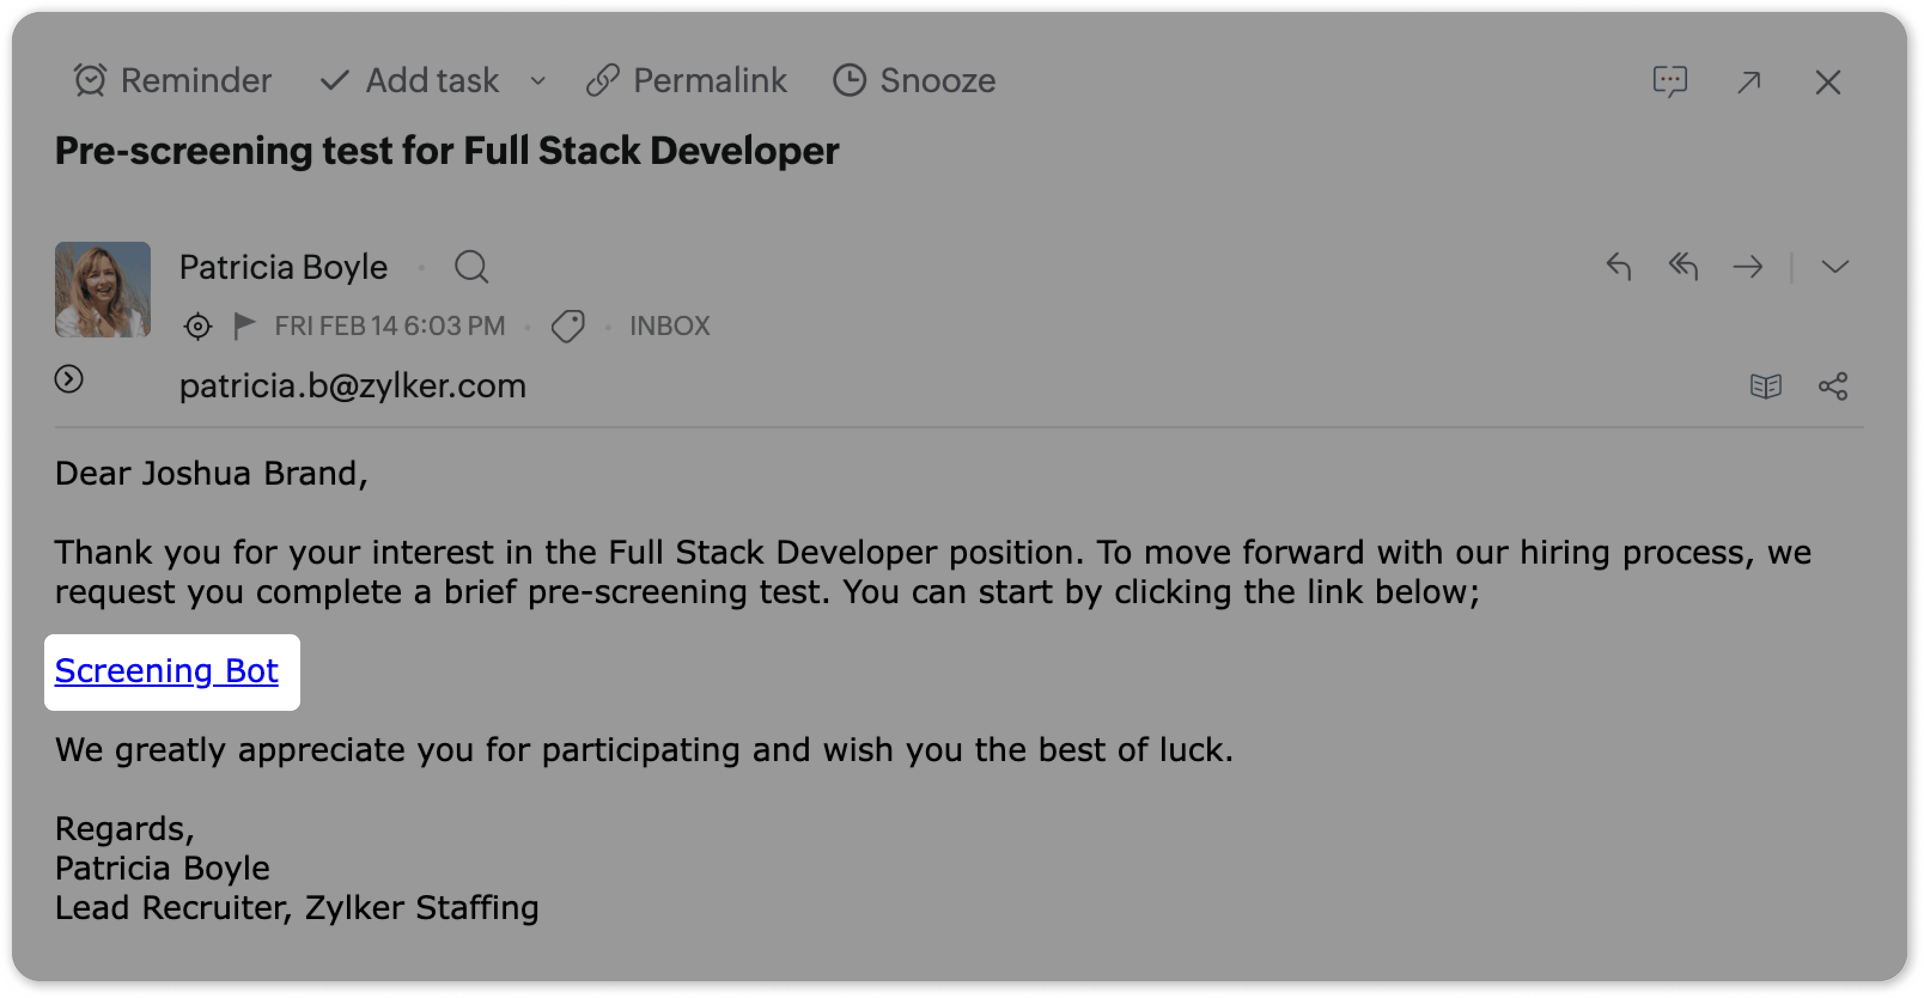The image size is (1924, 998).
Task: Copy the Permalink of this email
Action: pyautogui.click(x=686, y=81)
